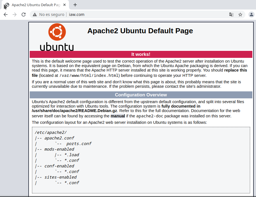This screenshot has width=256, height=197.
Task: Open the user profile avatar icon
Action: tap(251, 15)
